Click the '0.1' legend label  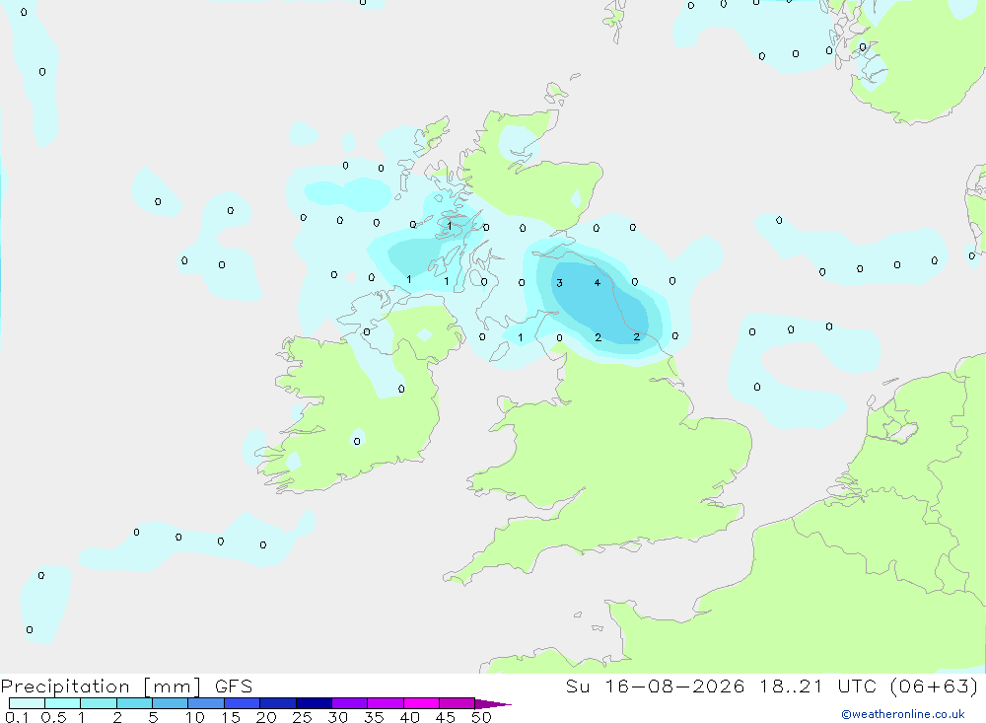17,717
